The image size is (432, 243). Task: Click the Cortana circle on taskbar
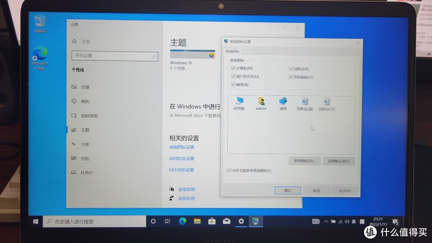(153, 221)
